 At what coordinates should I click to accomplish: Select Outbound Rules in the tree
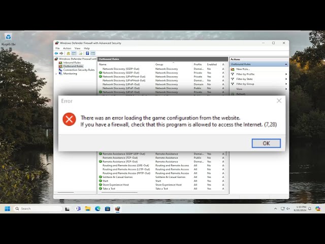point(71,66)
